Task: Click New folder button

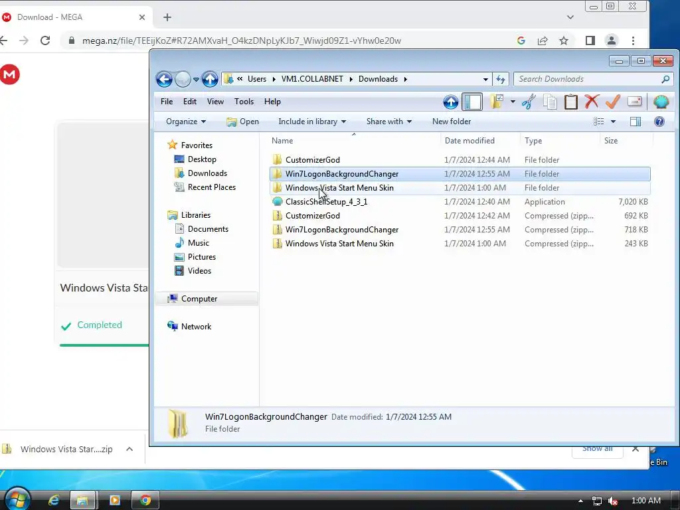Action: pyautogui.click(x=452, y=122)
